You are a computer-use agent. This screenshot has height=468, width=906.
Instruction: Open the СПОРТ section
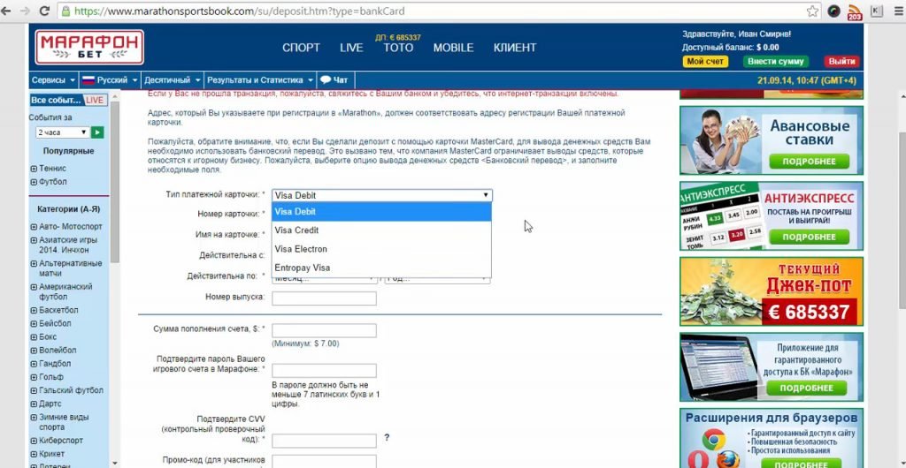pyautogui.click(x=301, y=48)
